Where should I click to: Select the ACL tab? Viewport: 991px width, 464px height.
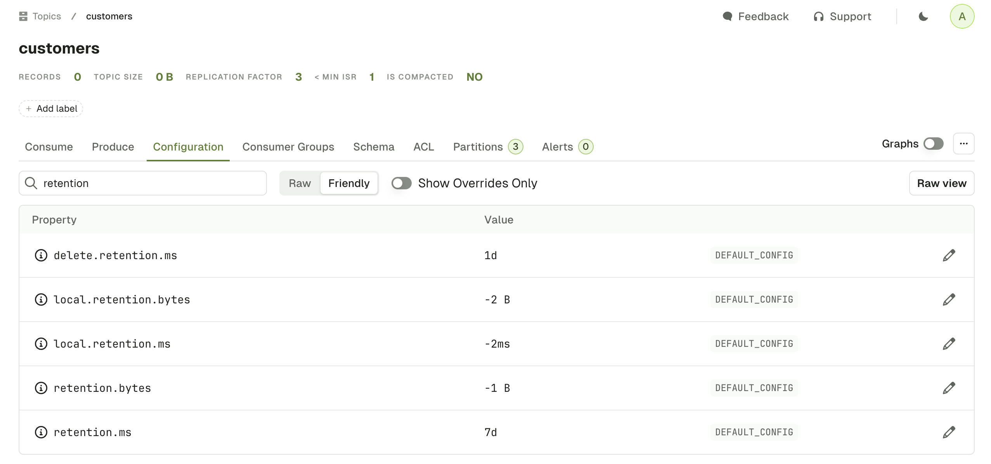pos(423,147)
